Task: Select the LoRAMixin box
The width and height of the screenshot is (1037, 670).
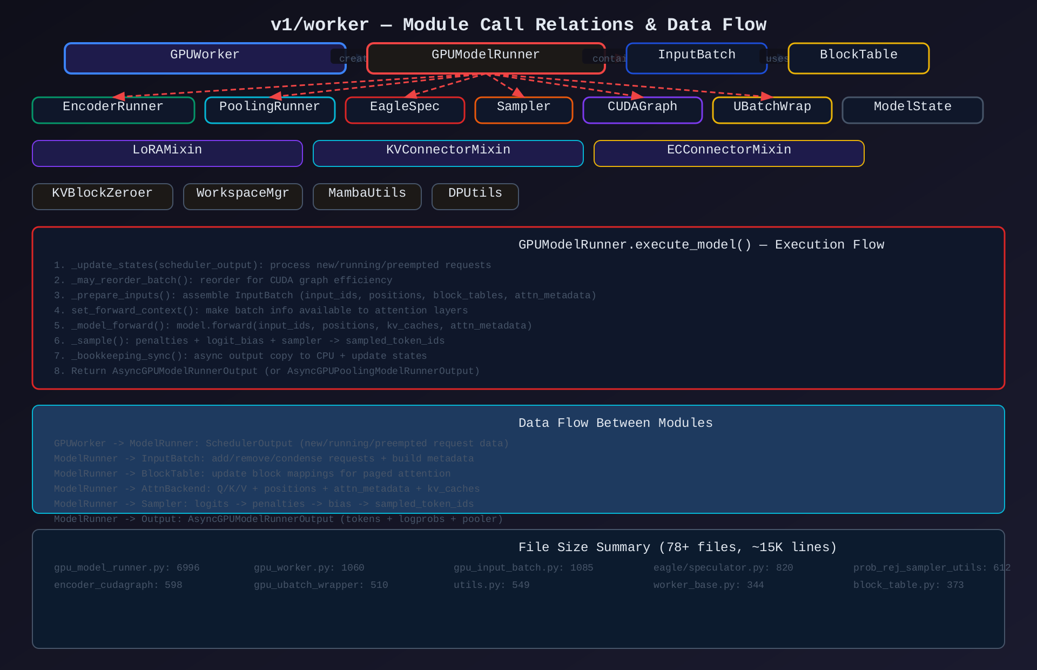Action: (x=167, y=153)
